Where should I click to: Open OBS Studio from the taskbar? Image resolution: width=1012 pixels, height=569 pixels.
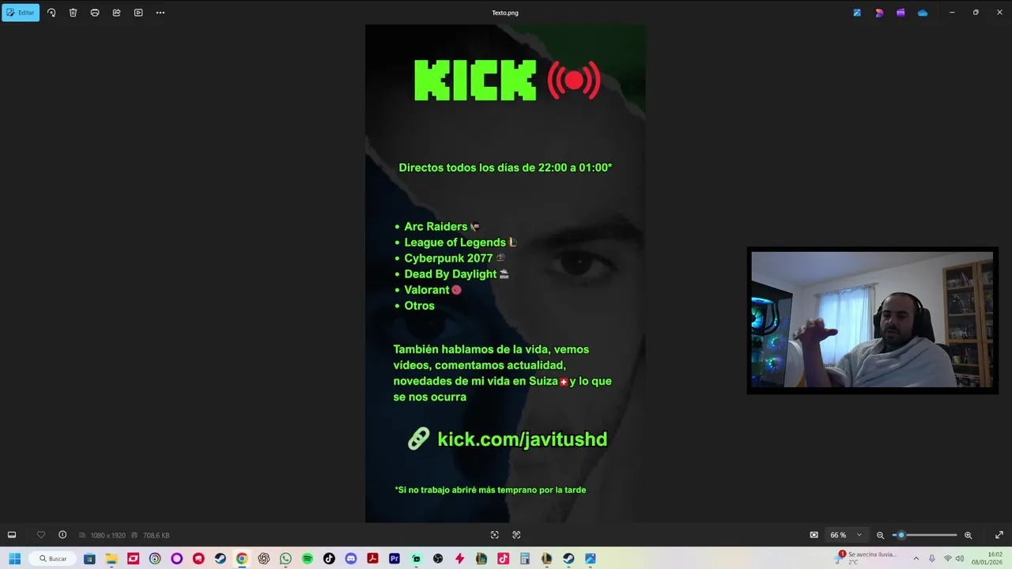[438, 559]
